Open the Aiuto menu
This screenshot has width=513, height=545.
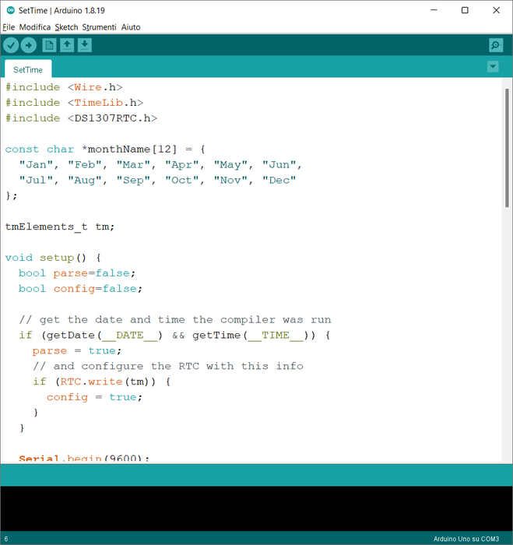(131, 27)
